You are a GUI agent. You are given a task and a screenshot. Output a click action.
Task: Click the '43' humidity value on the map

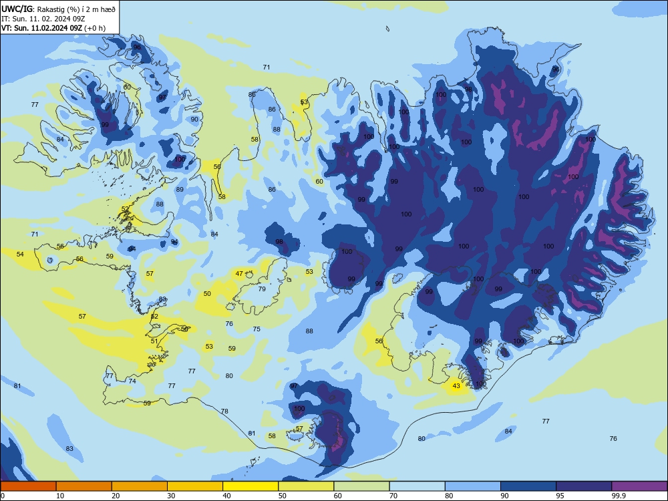(456, 386)
